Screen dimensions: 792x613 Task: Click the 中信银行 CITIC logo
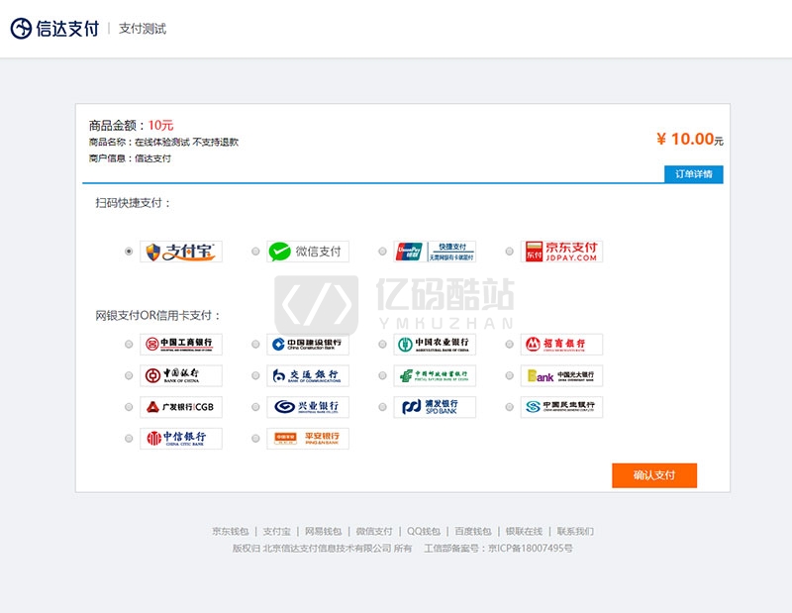(181, 438)
